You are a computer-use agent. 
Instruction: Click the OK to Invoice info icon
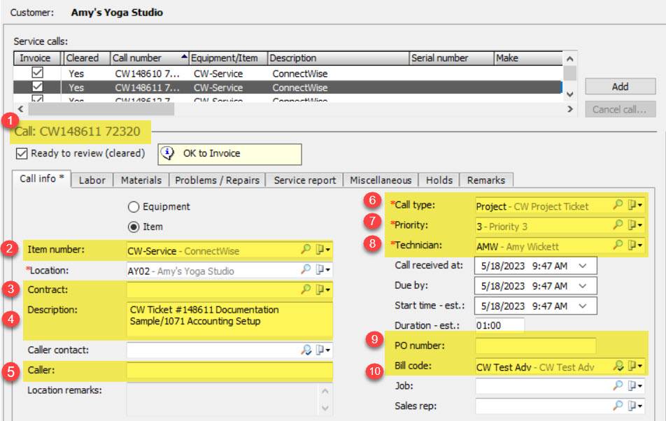(x=168, y=153)
